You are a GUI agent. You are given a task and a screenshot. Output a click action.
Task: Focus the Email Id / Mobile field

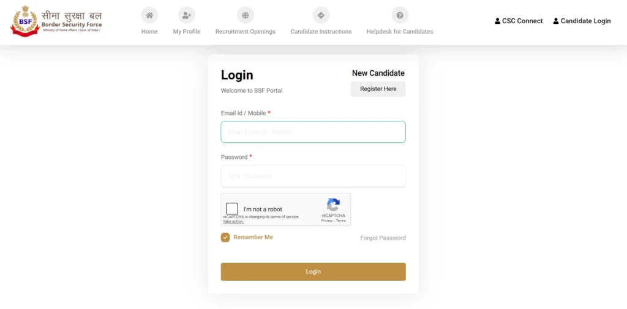coord(313,132)
